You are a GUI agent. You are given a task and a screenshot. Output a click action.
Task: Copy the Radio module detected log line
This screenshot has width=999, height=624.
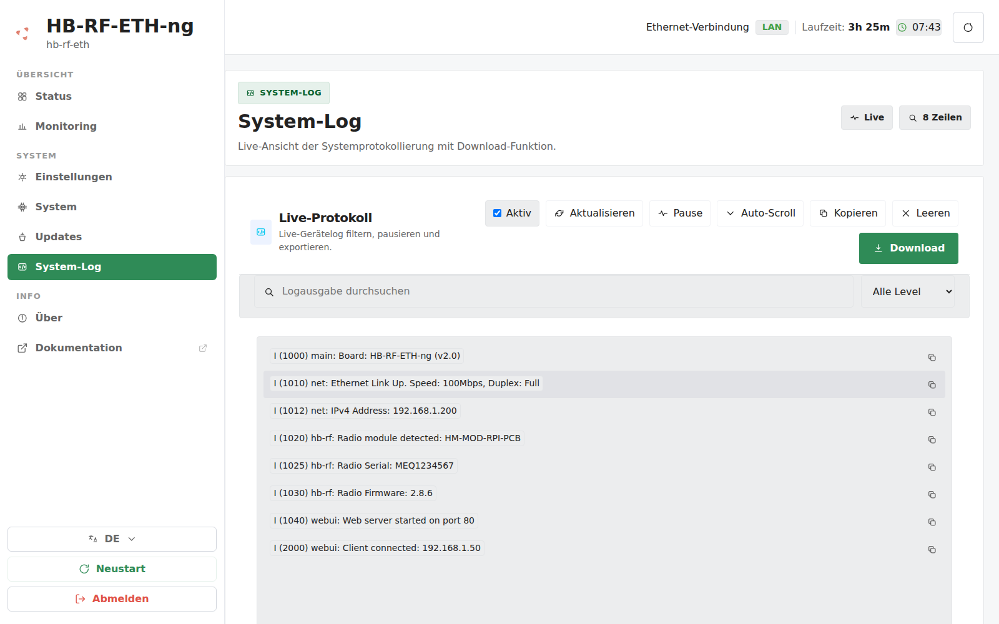pyautogui.click(x=932, y=440)
